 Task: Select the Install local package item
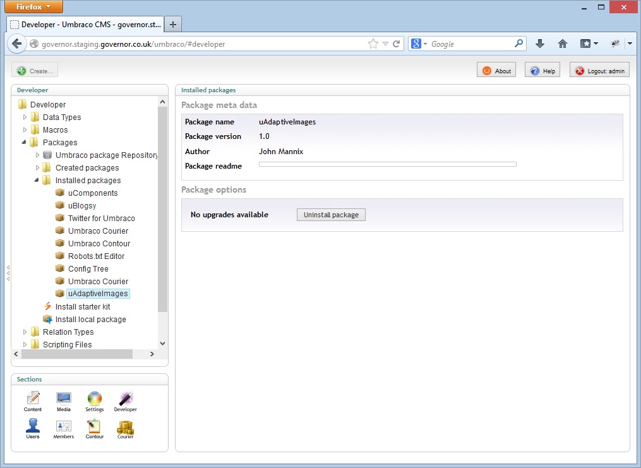[x=91, y=319]
